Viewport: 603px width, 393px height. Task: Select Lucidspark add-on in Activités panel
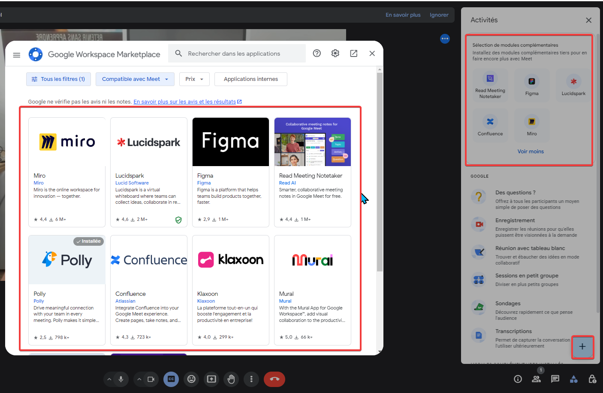(573, 86)
